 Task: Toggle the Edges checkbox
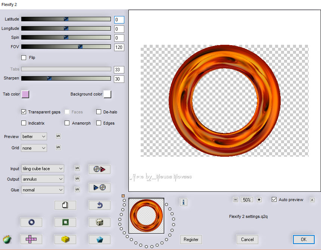(x=99, y=123)
